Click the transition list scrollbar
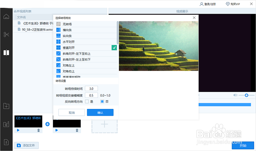This screenshot has height=151, width=256. [x=118, y=32]
